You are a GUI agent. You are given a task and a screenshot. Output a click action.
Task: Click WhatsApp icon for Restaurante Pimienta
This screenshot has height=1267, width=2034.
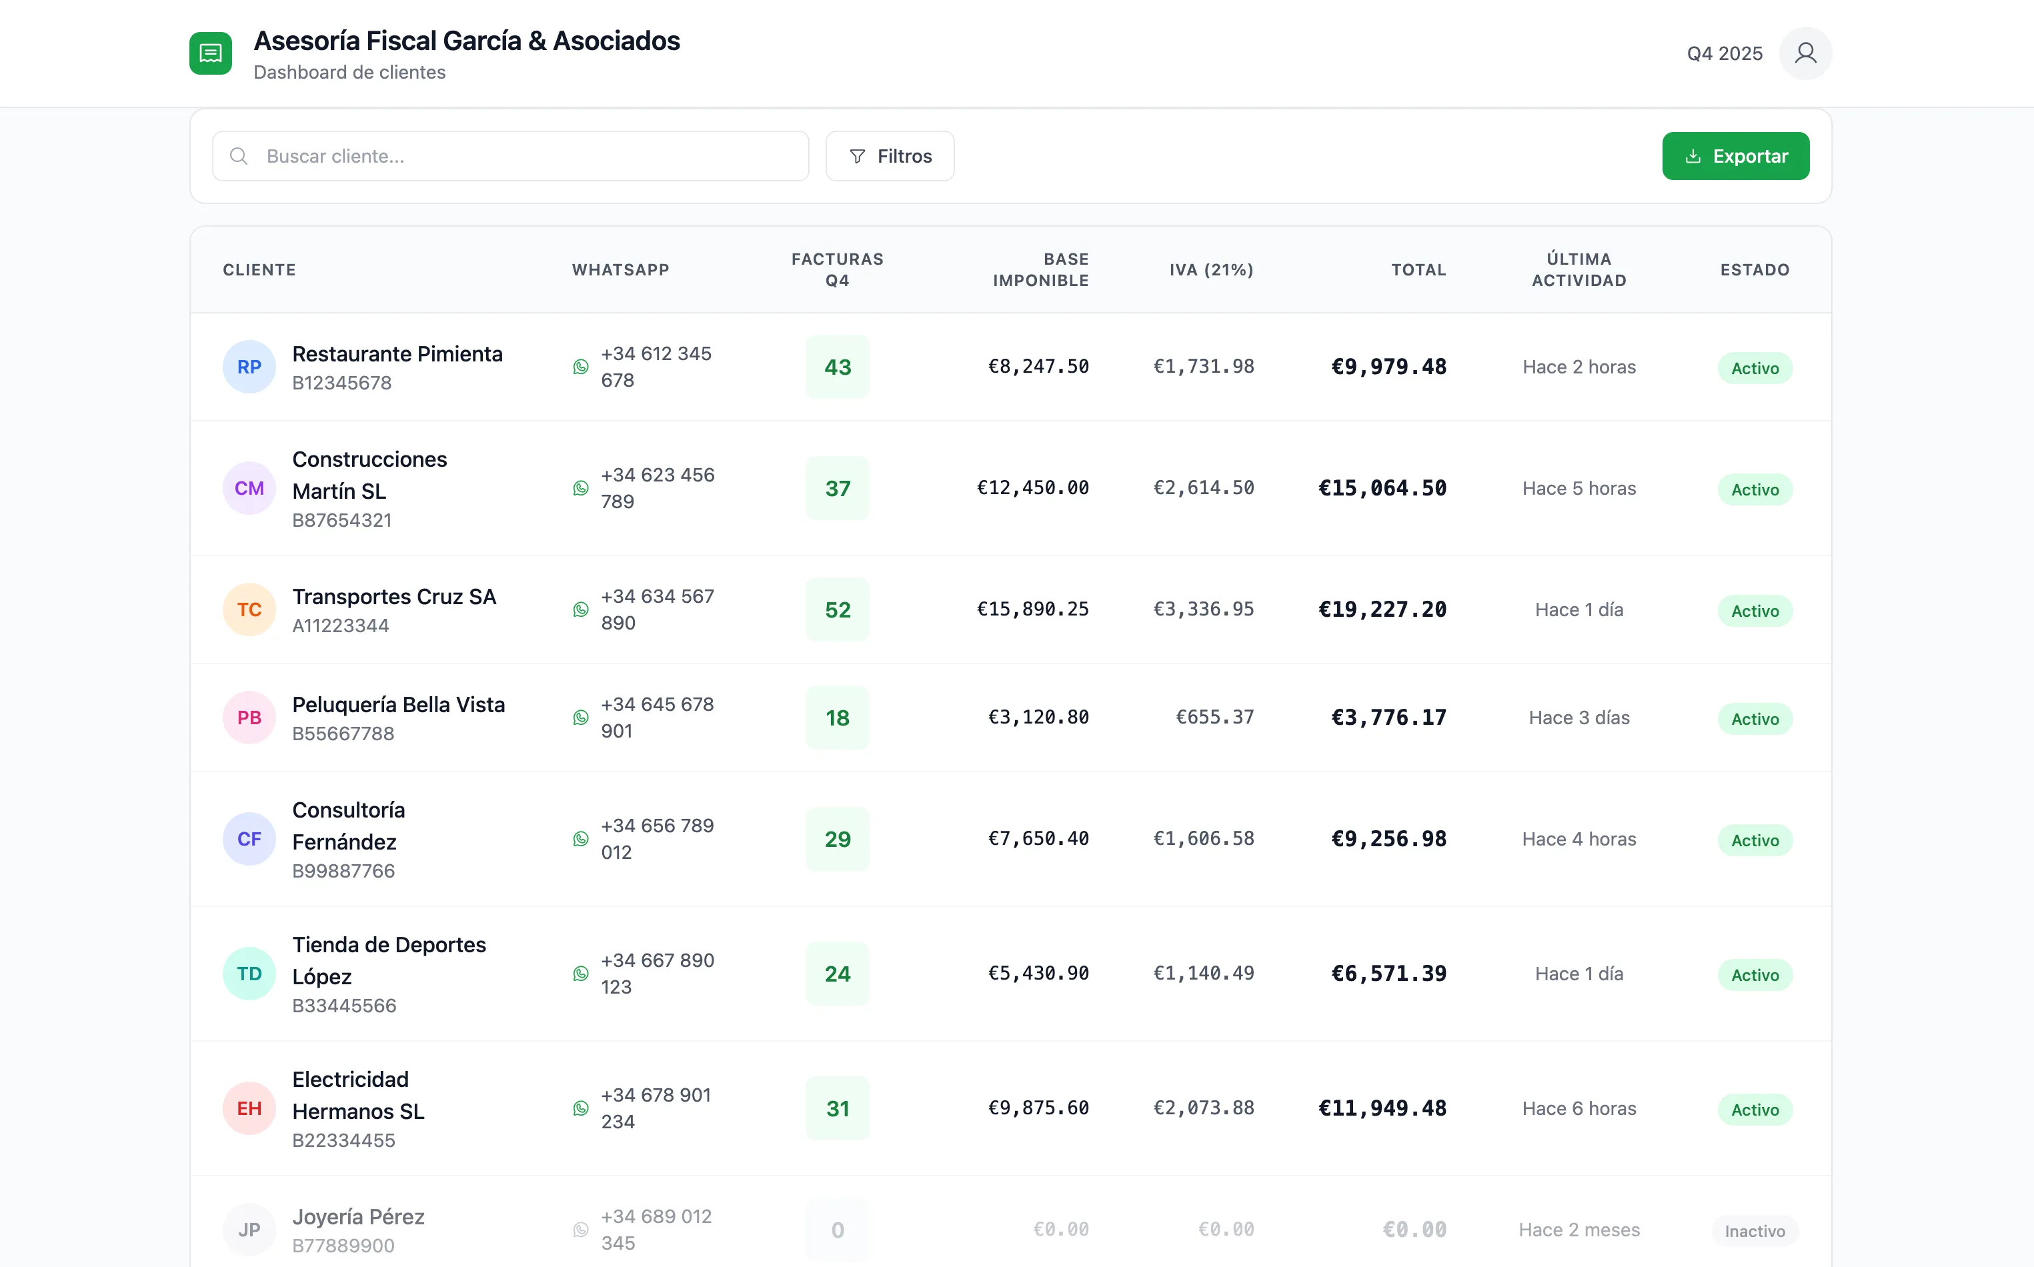point(581,367)
